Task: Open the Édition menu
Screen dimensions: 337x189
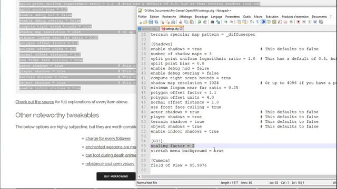Action: tap(154, 16)
